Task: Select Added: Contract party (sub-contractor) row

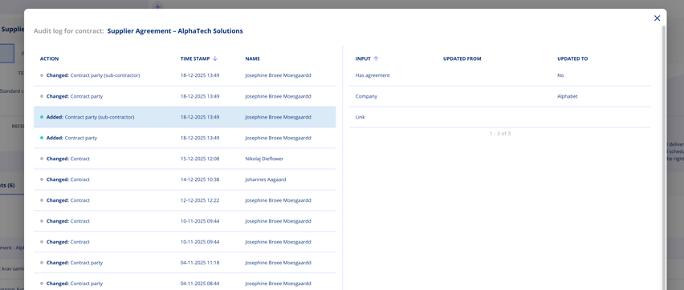Action: (185, 117)
